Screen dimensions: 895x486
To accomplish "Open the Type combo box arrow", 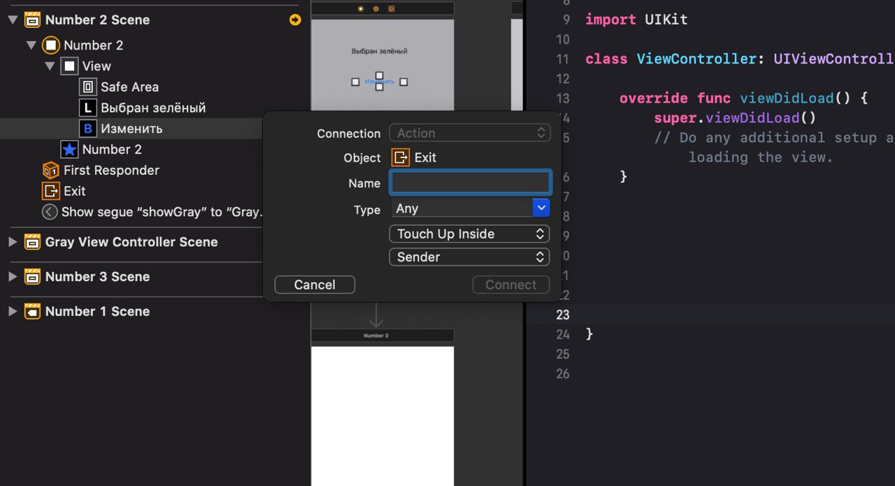I will click(541, 208).
